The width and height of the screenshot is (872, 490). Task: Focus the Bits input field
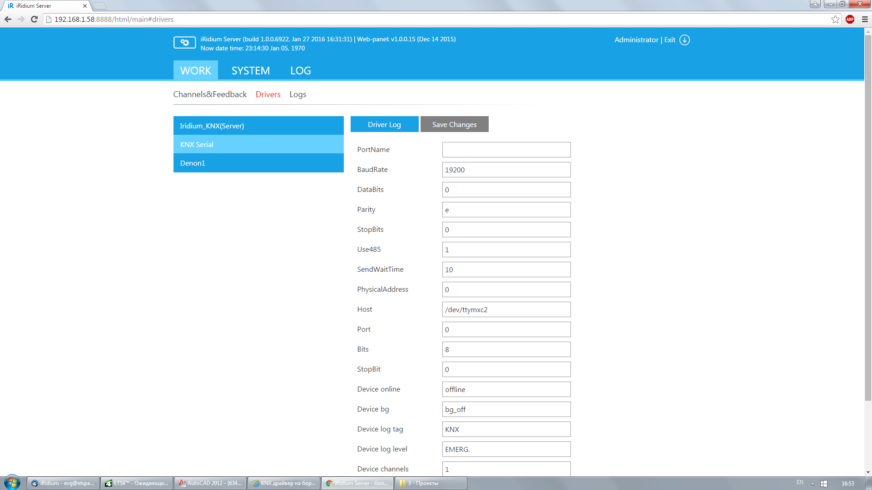click(x=506, y=349)
